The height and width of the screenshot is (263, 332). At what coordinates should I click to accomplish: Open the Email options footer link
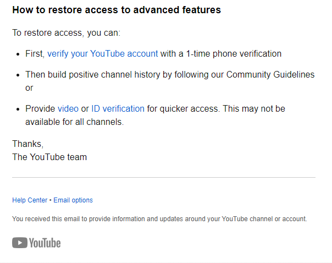click(x=73, y=200)
